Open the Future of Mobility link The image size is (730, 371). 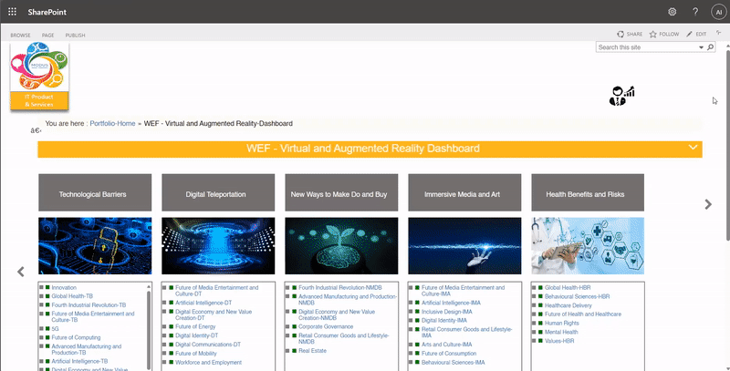point(196,354)
